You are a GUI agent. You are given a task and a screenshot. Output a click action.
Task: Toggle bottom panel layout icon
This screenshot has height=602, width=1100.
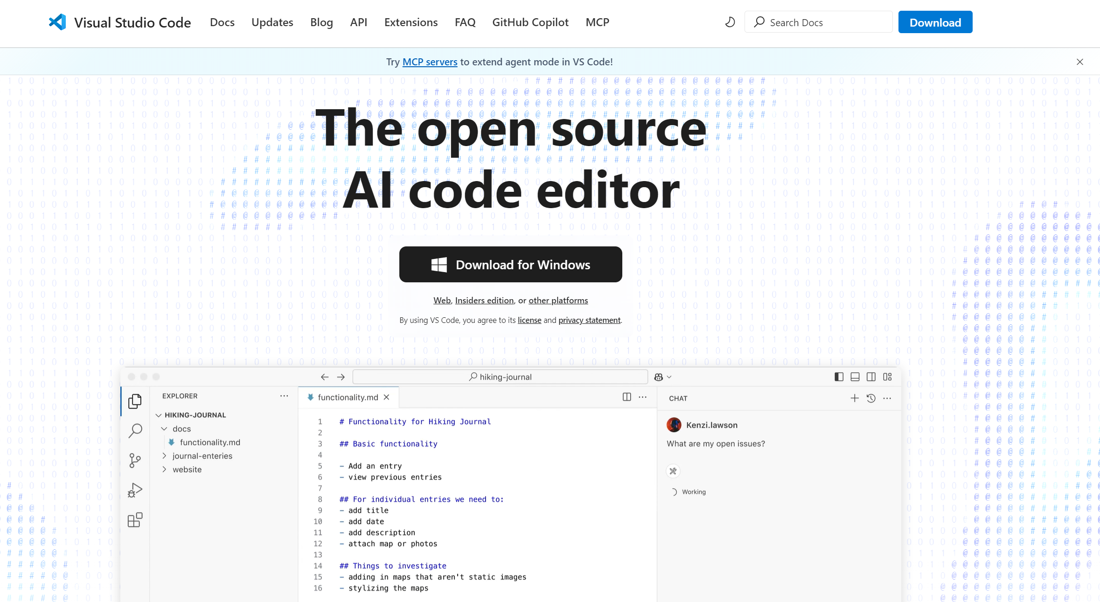(x=855, y=377)
